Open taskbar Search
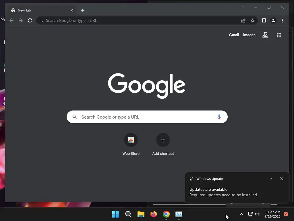Viewport: 294px width, 221px height. point(128,214)
